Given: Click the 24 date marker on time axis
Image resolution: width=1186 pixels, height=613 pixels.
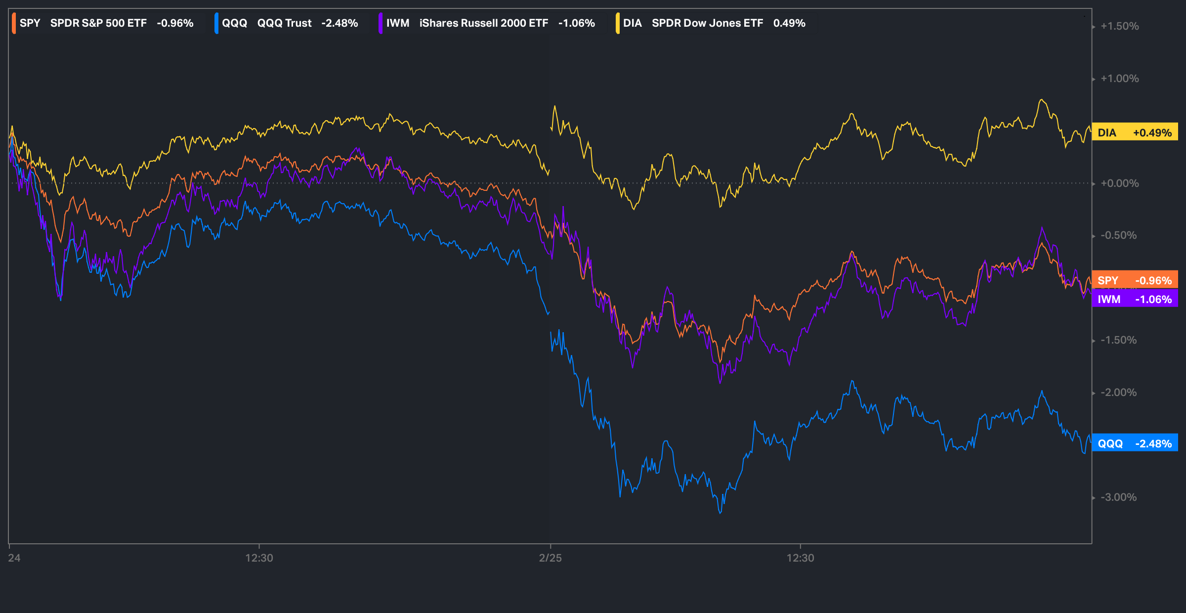Looking at the screenshot, I should [x=14, y=558].
